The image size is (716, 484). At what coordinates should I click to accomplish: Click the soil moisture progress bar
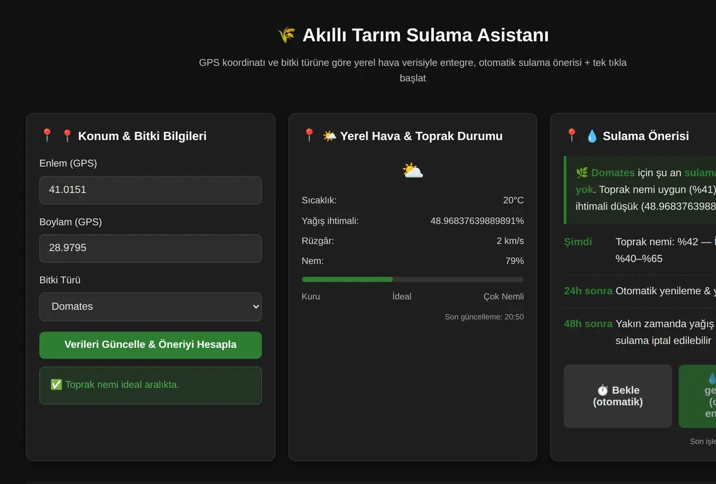tap(413, 279)
